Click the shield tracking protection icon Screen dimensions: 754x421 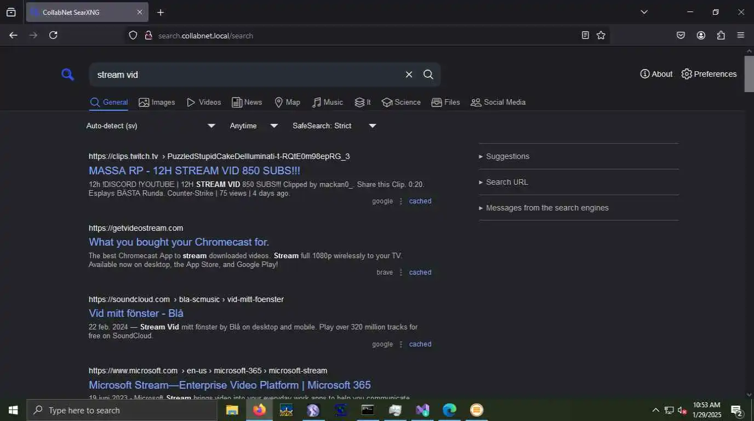tap(133, 35)
